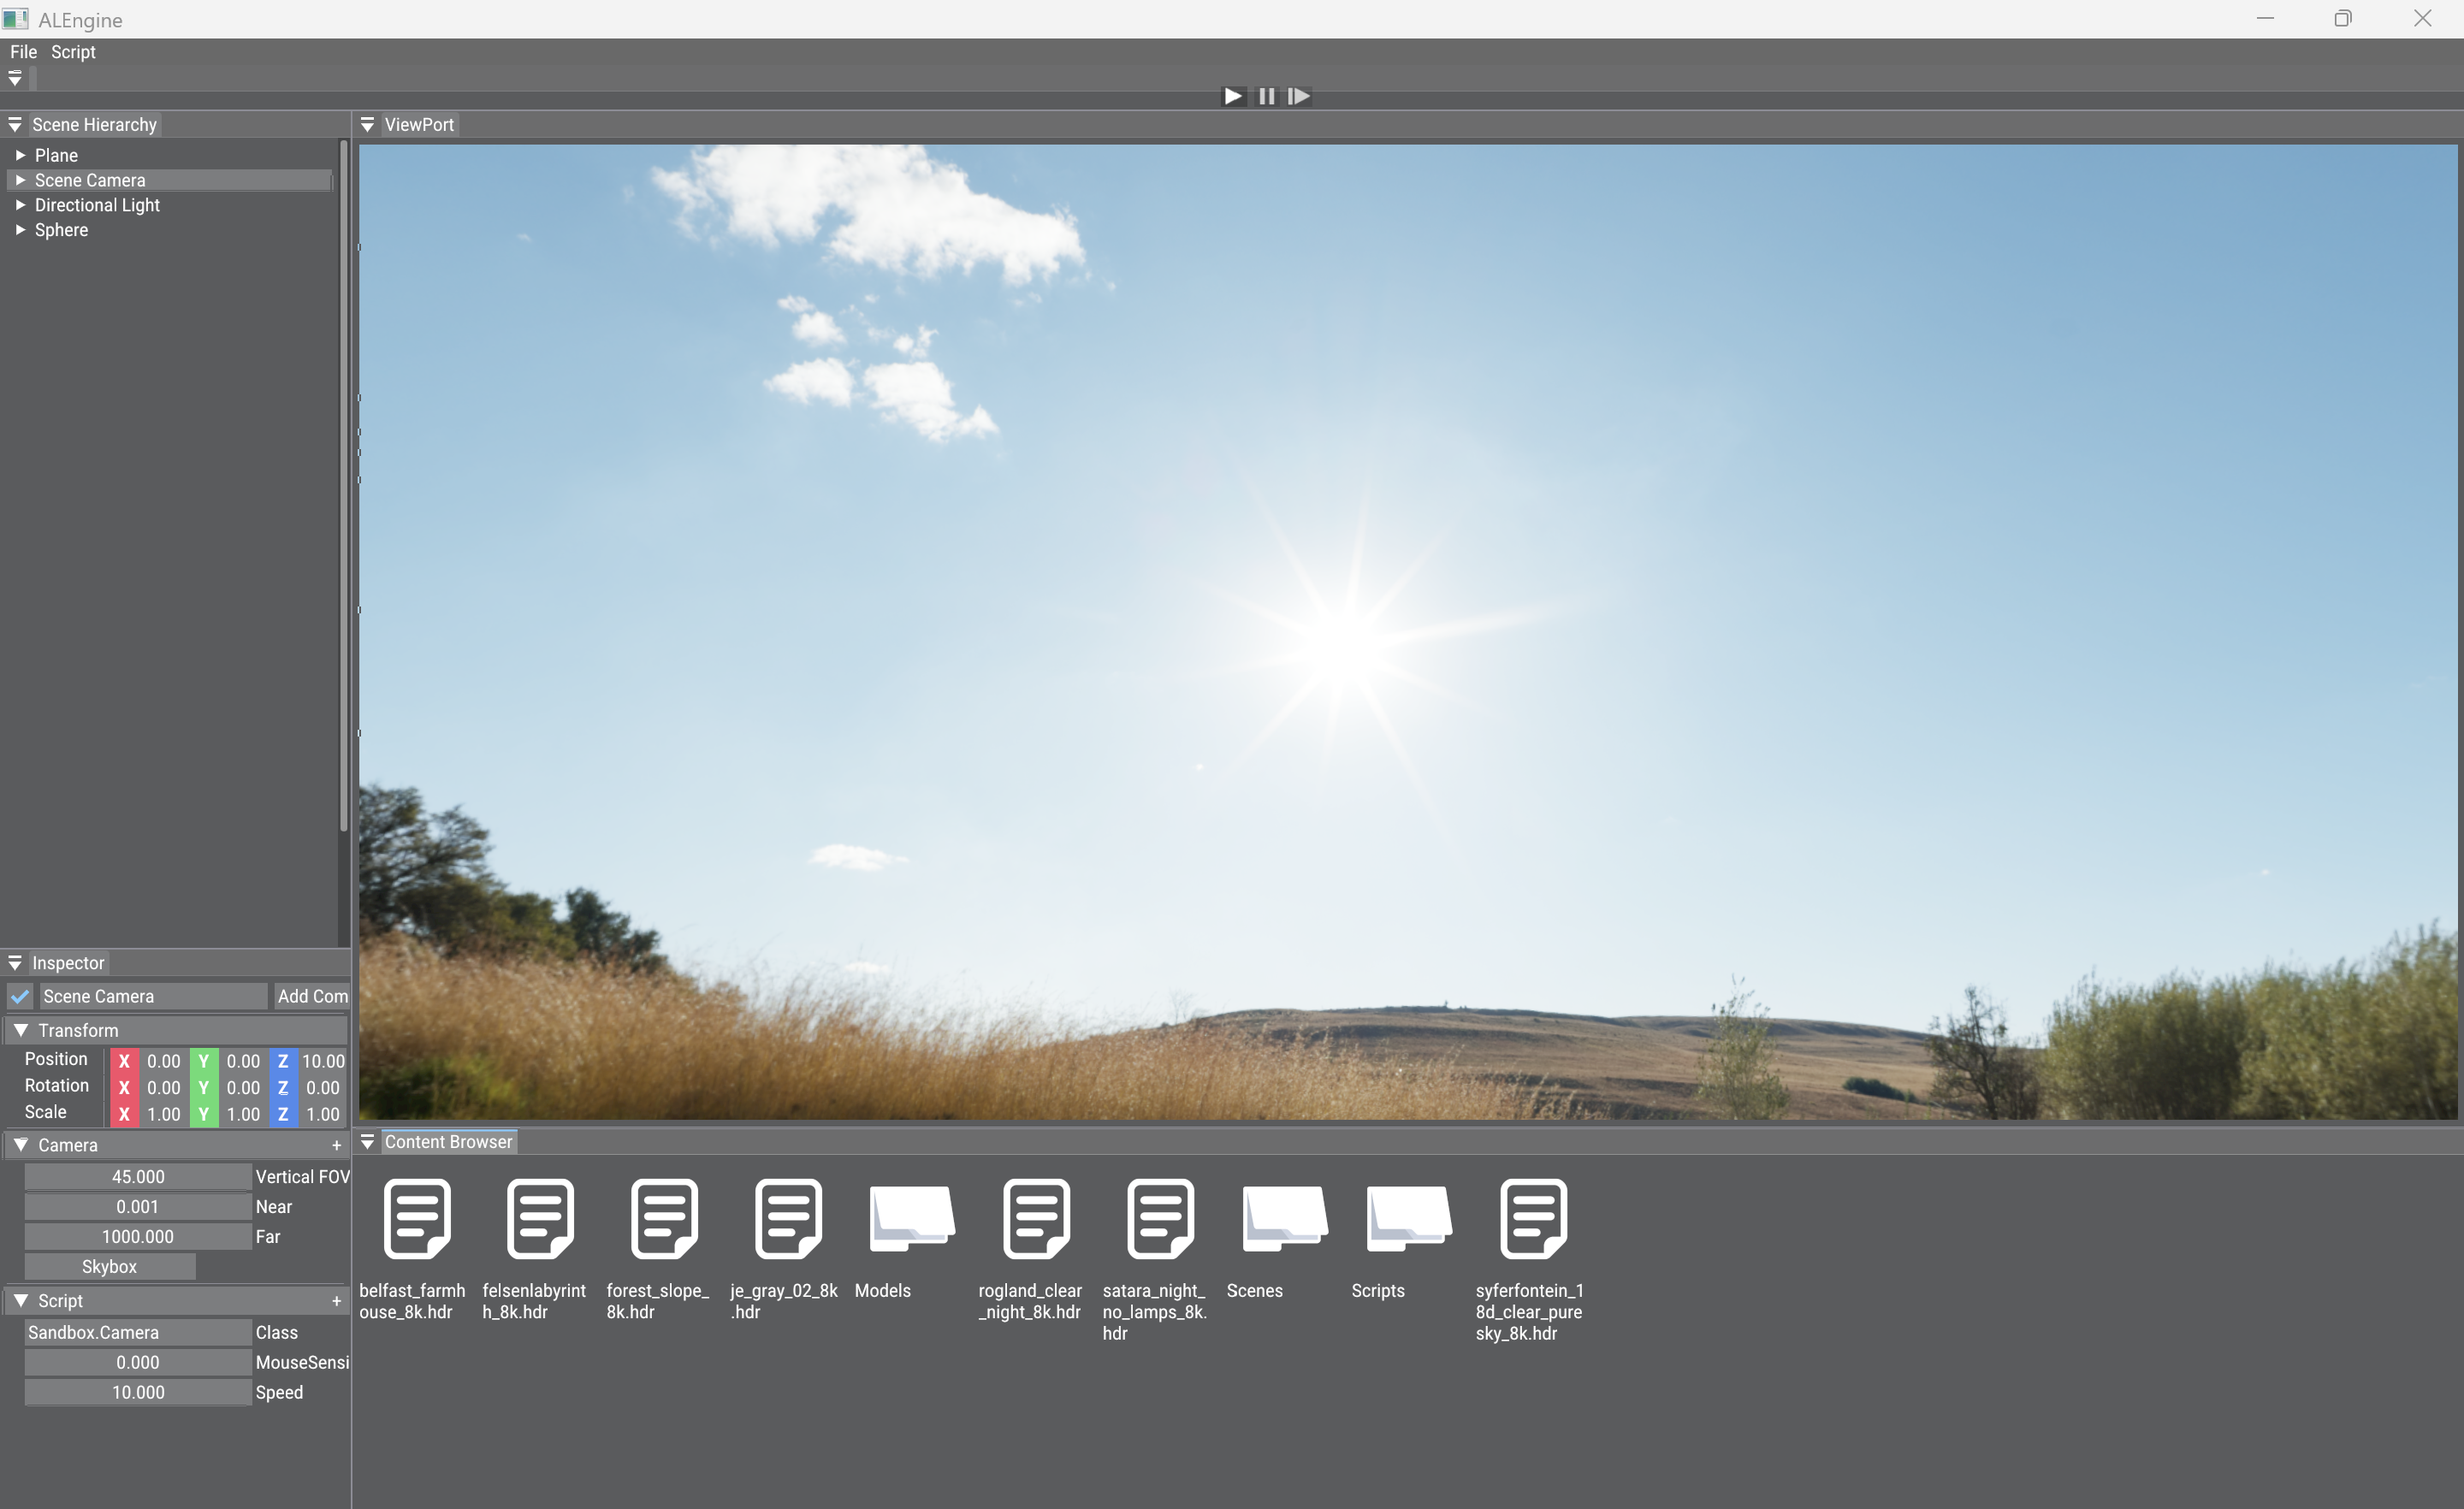Uncheck the Scene Camera enabled checkbox
This screenshot has width=2464, height=1509.
click(20, 996)
